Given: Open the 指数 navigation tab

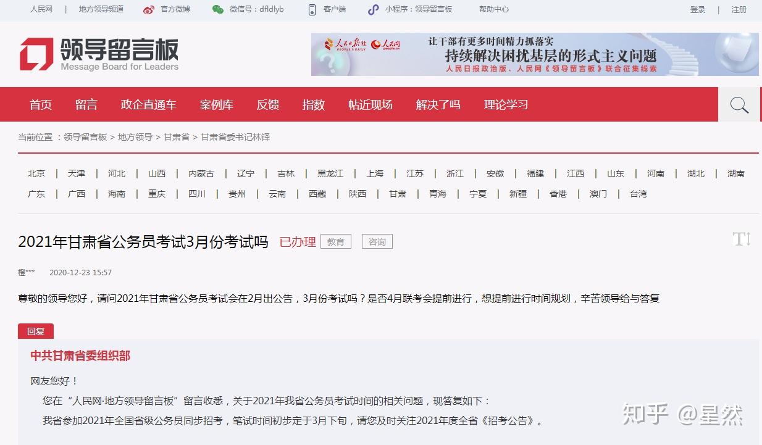Looking at the screenshot, I should pyautogui.click(x=314, y=105).
